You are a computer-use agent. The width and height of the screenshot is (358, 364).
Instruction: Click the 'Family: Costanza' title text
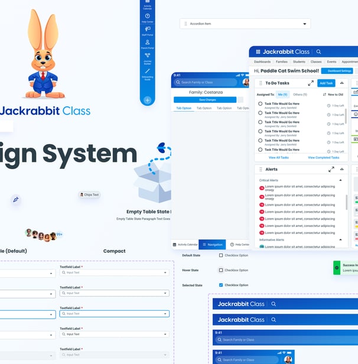(206, 92)
